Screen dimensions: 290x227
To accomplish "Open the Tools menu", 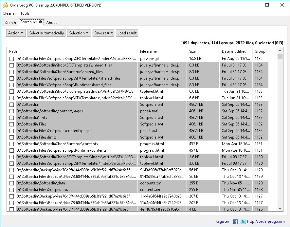I will coord(25,13).
